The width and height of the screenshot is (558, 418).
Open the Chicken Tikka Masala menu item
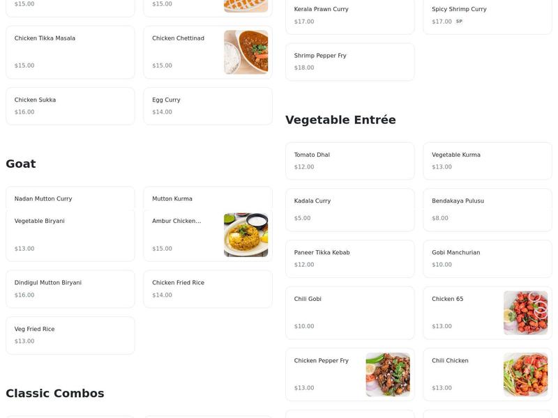[x=70, y=52]
